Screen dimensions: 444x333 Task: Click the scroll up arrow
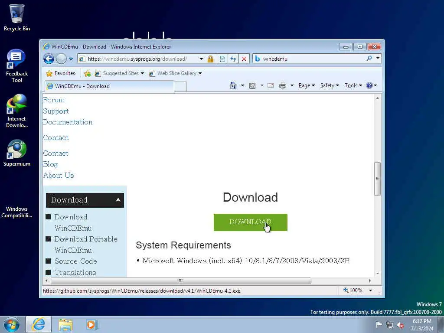click(378, 98)
